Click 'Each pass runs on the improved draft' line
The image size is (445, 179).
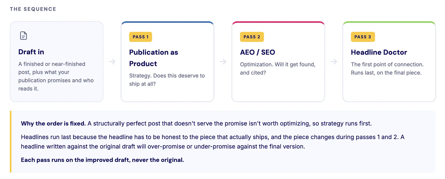tap(102, 160)
